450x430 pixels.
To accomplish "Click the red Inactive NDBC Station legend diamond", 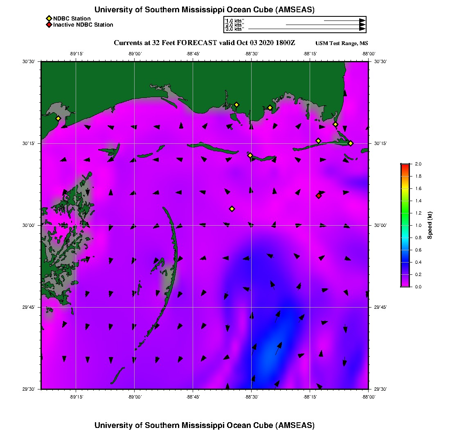I will click(x=49, y=25).
